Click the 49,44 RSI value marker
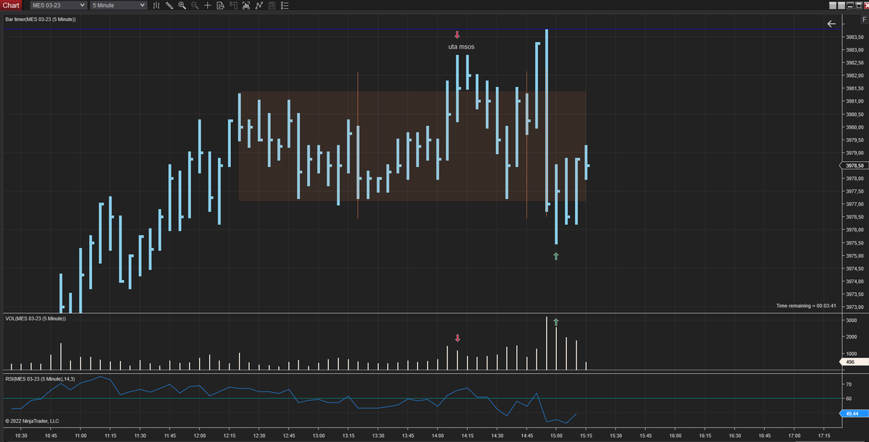 [854, 414]
